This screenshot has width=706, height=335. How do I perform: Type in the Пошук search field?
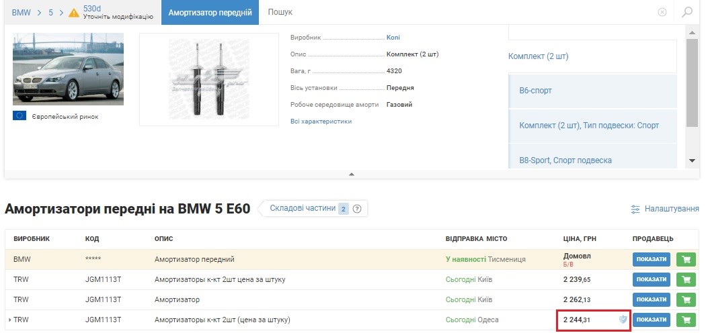click(x=457, y=12)
